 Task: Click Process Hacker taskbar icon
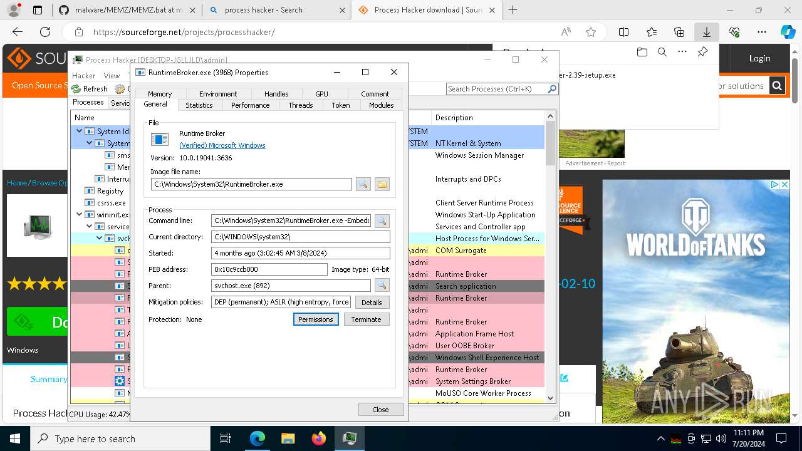coord(349,438)
